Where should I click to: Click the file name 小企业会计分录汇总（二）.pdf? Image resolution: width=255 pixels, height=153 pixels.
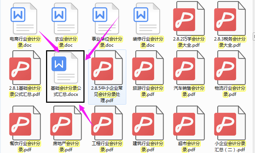pyautogui.click(x=230, y=146)
